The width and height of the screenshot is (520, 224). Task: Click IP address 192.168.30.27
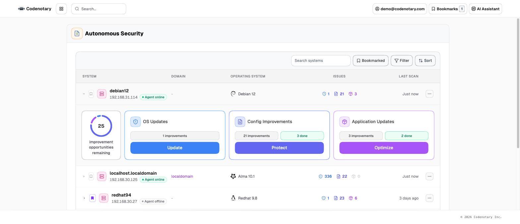click(x=124, y=202)
